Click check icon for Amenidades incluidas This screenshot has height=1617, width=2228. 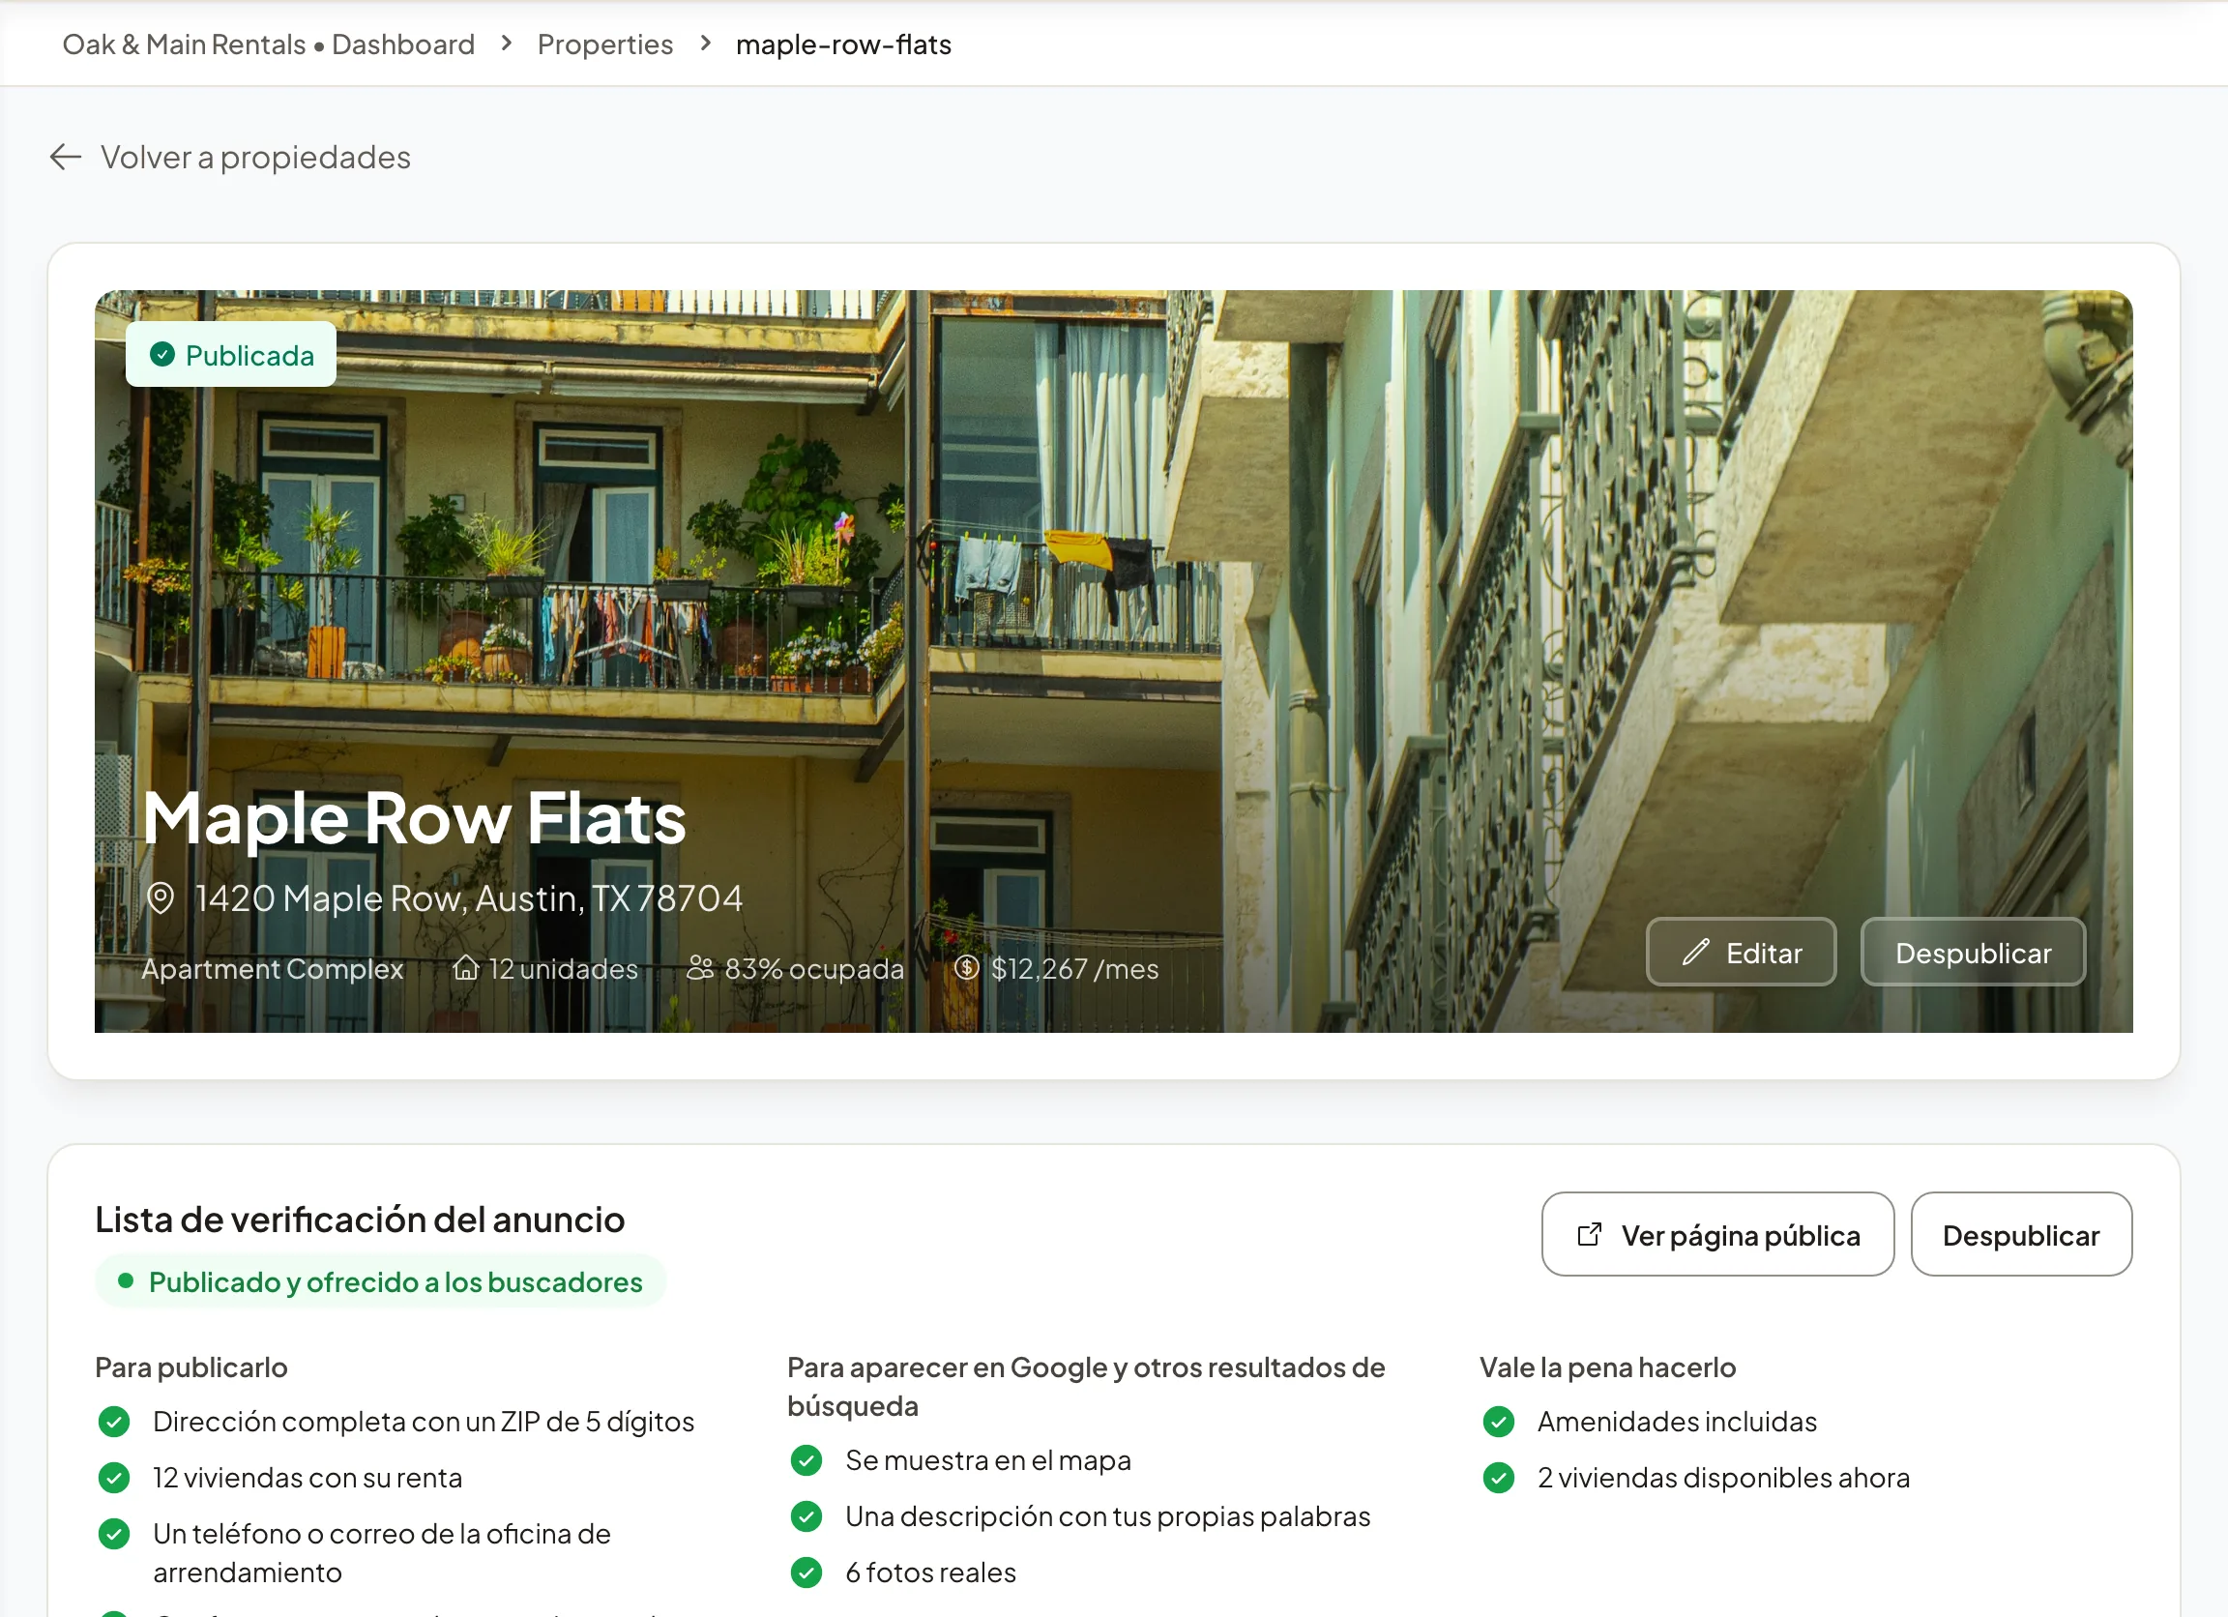(1499, 1422)
